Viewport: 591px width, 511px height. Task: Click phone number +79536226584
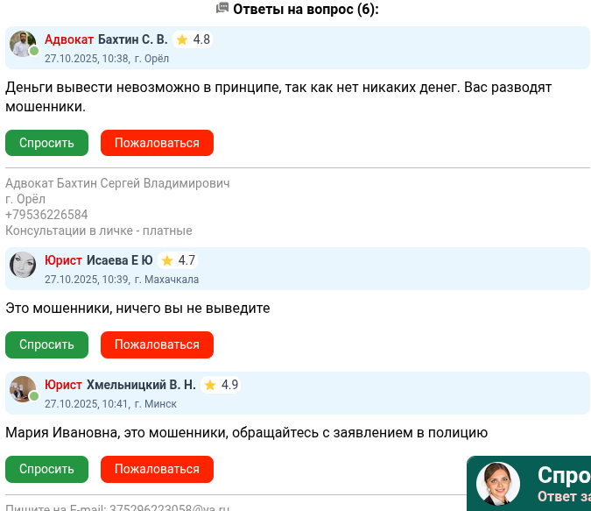[46, 215]
